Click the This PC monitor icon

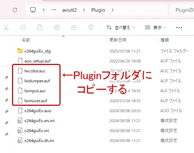[x=33, y=10]
